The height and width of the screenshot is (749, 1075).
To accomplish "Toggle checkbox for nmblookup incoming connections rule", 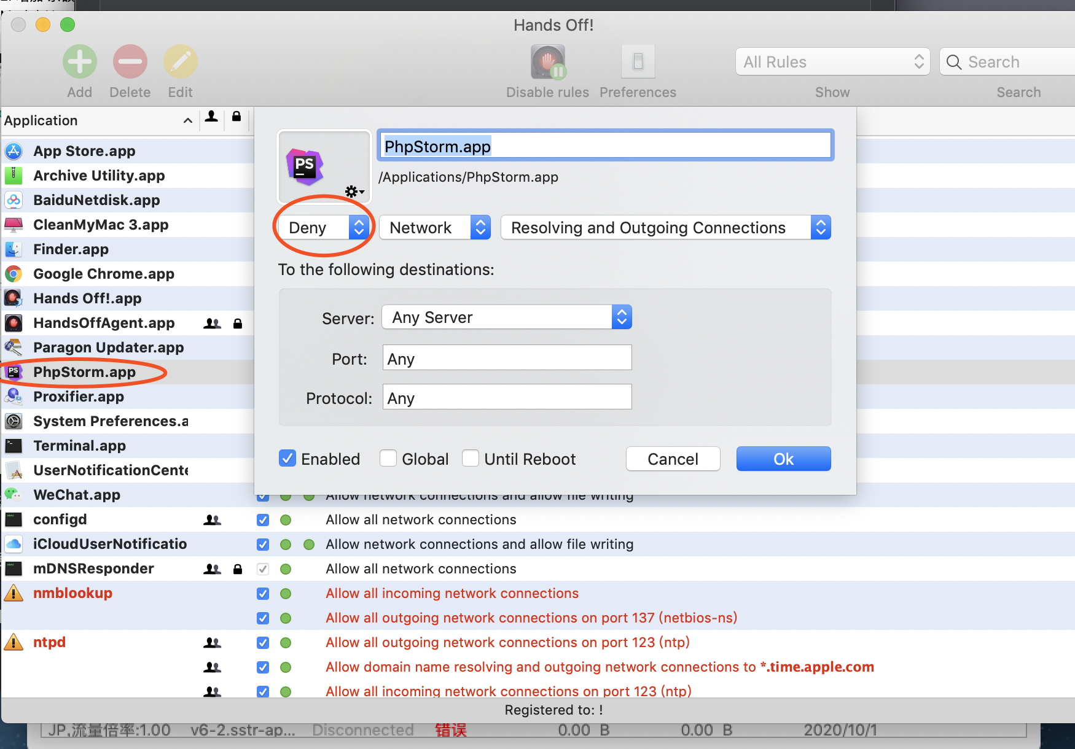I will (x=263, y=594).
